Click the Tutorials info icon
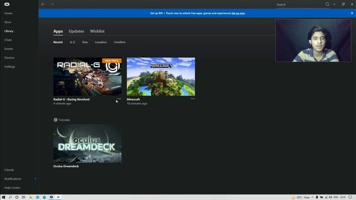 click(56, 120)
